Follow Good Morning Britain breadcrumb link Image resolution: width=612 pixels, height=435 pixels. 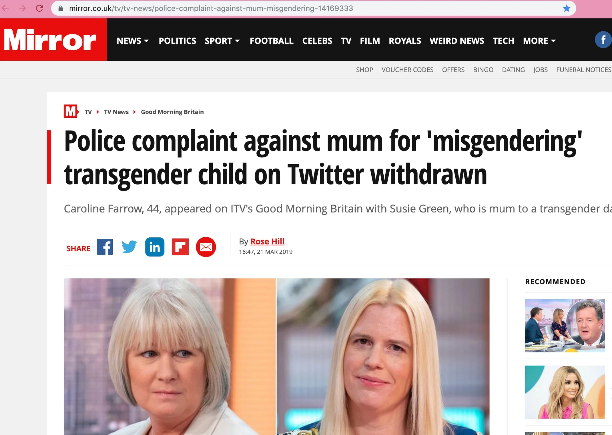172,112
